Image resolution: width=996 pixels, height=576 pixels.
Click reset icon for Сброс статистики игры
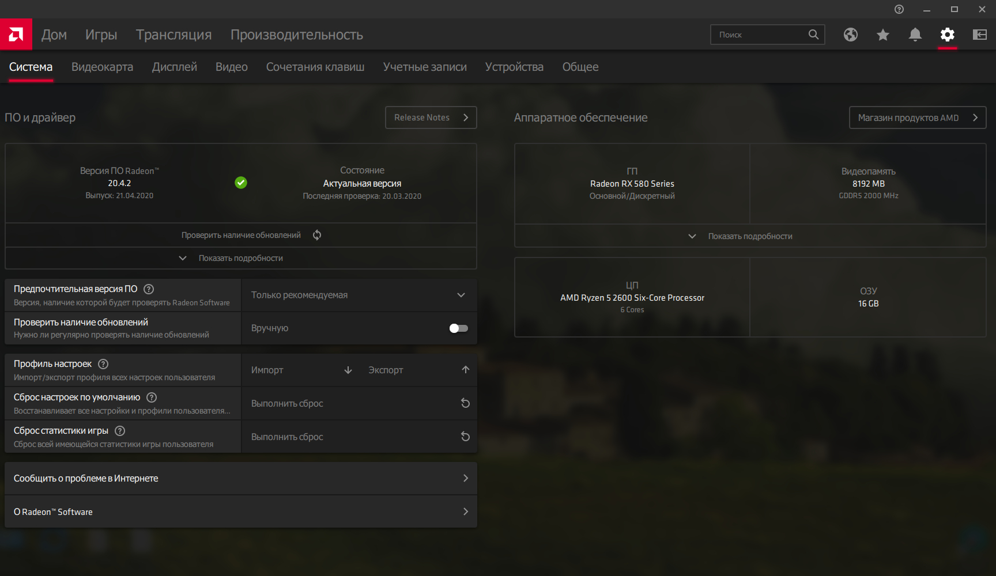coord(465,437)
